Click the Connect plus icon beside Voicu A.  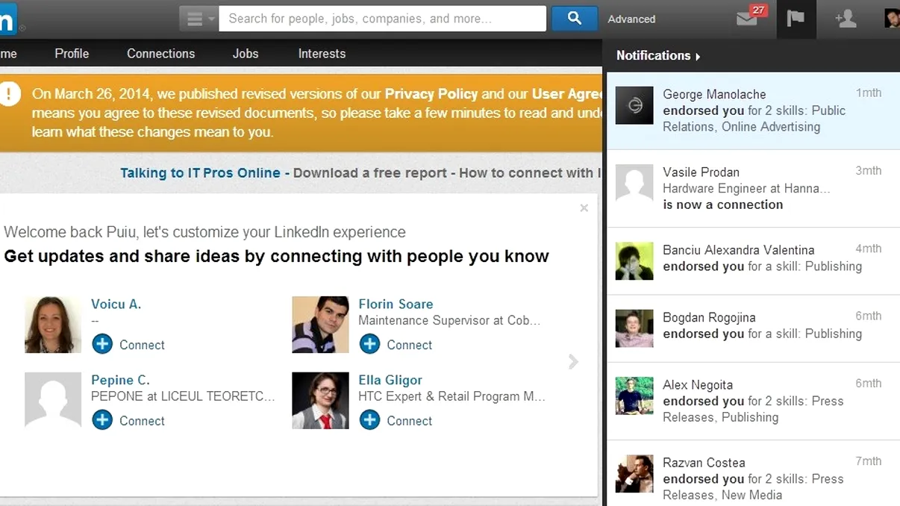pos(102,344)
